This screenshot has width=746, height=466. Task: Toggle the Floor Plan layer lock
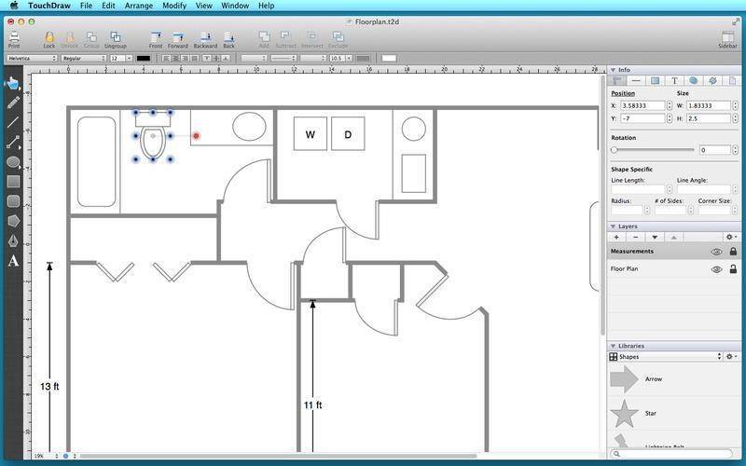pyautogui.click(x=733, y=268)
